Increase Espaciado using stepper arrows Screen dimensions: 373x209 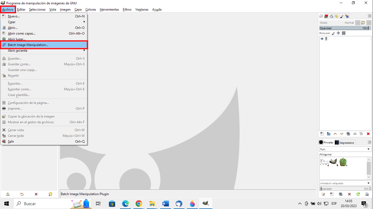[x=370, y=188]
